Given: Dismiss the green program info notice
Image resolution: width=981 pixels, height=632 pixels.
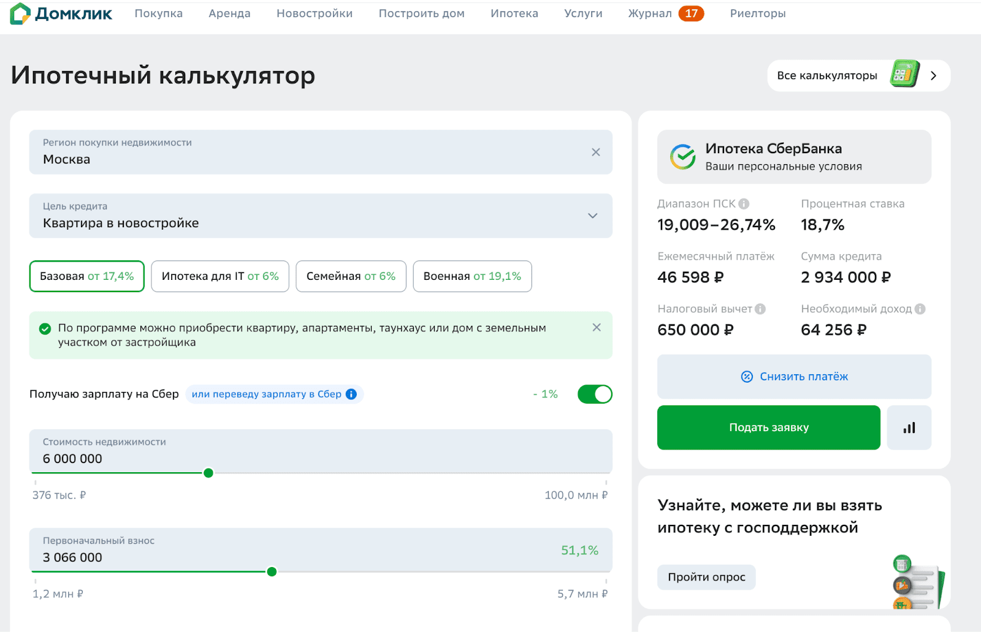Looking at the screenshot, I should point(597,328).
